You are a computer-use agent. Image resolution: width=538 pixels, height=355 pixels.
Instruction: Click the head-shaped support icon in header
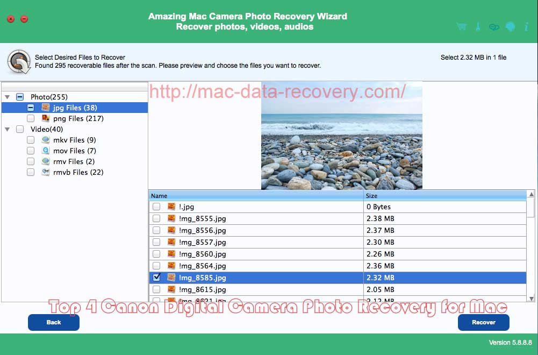[510, 27]
